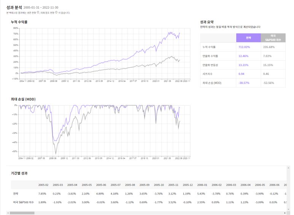Select the purple 전략 column header

248,37
